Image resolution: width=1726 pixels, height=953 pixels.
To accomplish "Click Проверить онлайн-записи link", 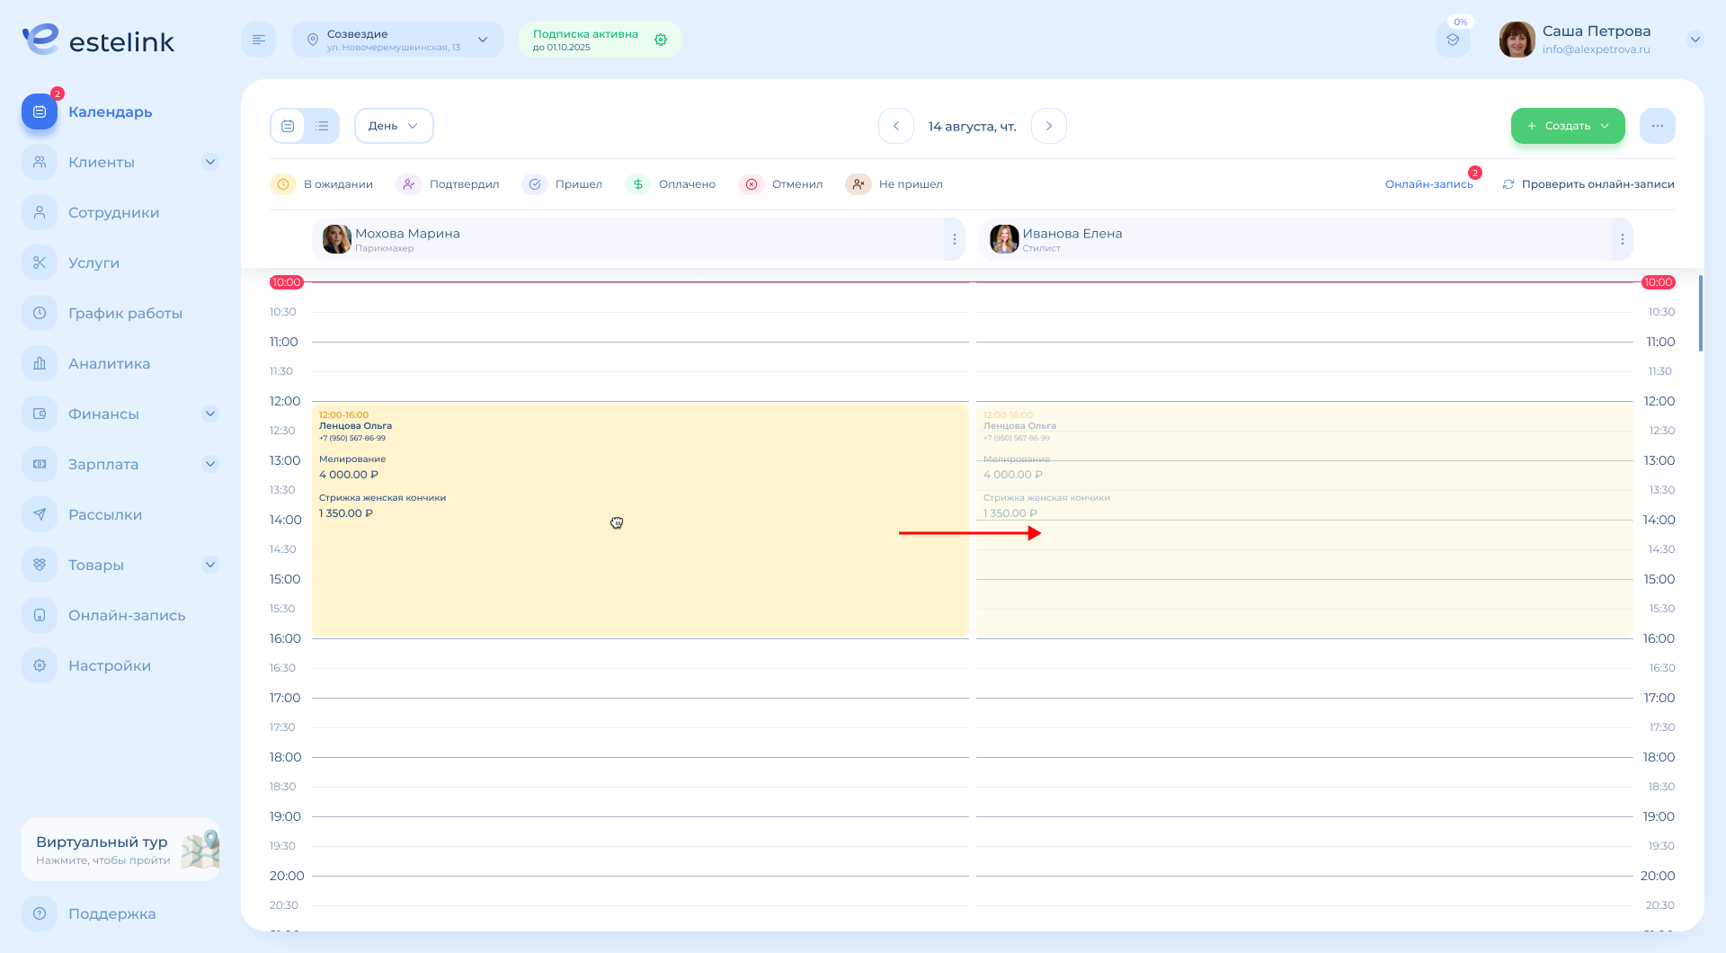I will [1588, 184].
